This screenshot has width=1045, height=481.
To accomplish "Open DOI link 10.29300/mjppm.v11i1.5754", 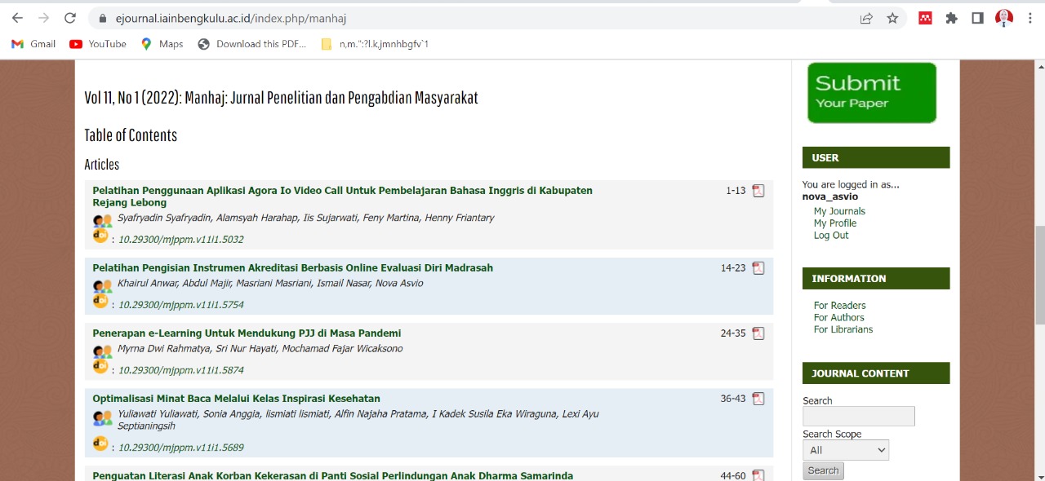I will coord(181,305).
